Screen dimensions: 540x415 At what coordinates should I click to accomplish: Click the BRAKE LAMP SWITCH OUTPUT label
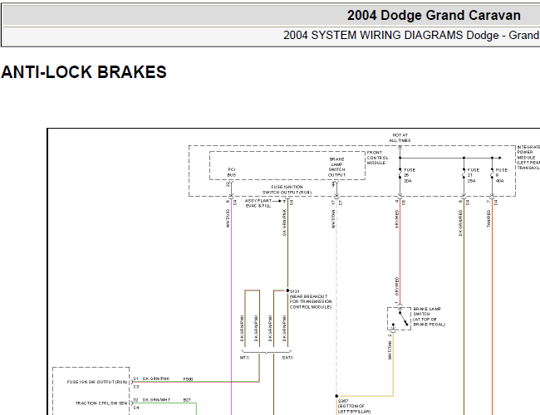point(336,167)
